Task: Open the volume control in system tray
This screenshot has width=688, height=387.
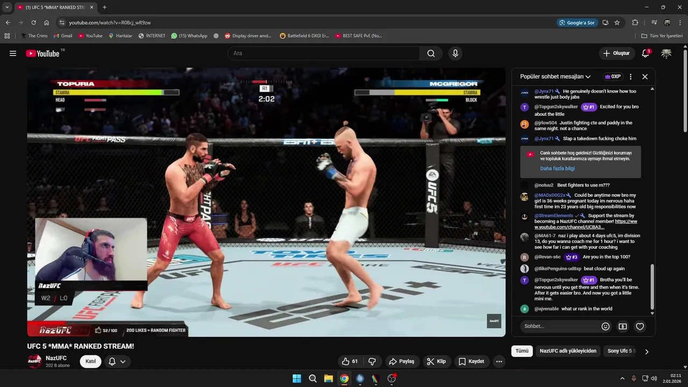Action: pyautogui.click(x=654, y=378)
